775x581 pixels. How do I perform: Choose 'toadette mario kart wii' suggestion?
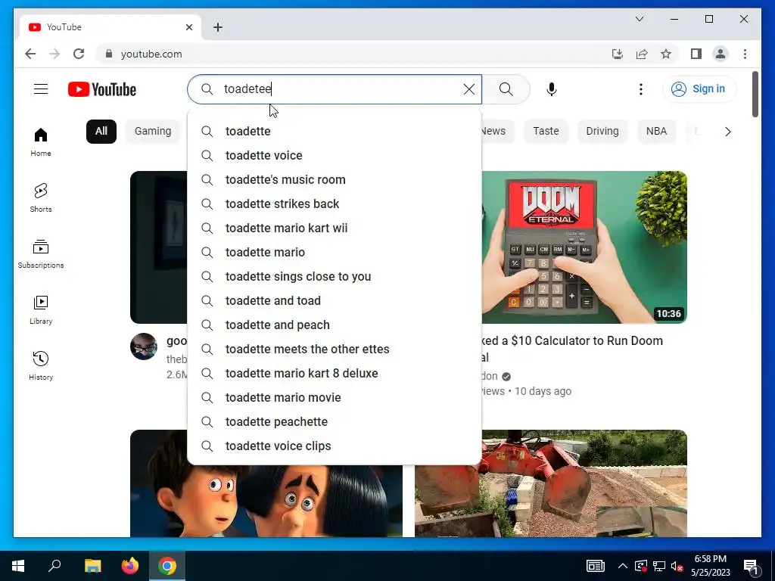click(x=335, y=228)
